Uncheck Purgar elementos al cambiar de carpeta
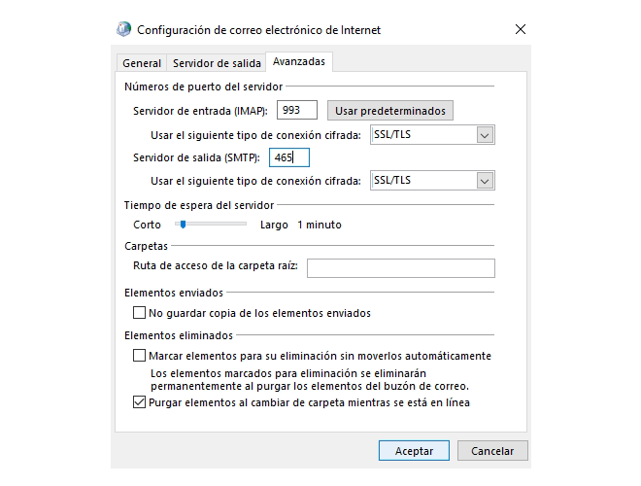This screenshot has width=641, height=486. [139, 401]
